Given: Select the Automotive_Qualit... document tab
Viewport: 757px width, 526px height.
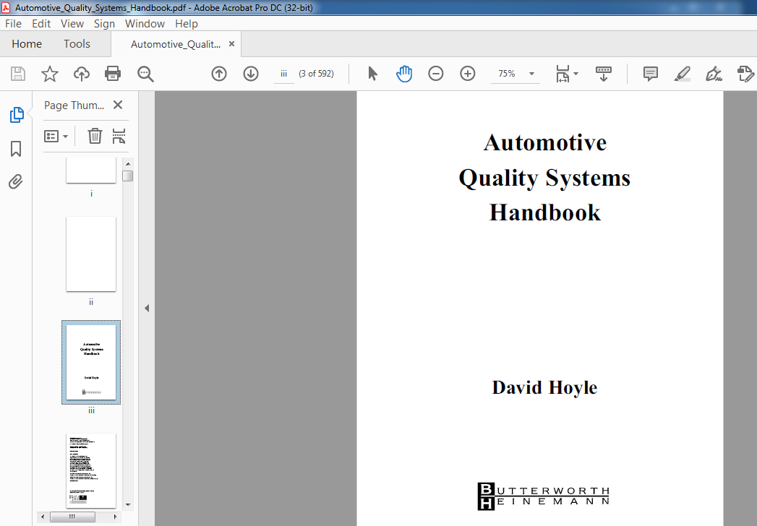Looking at the screenshot, I should click(x=176, y=44).
